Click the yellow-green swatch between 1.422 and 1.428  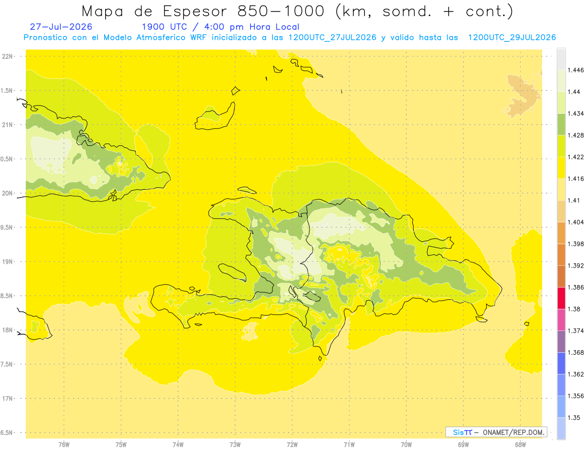pos(561,146)
